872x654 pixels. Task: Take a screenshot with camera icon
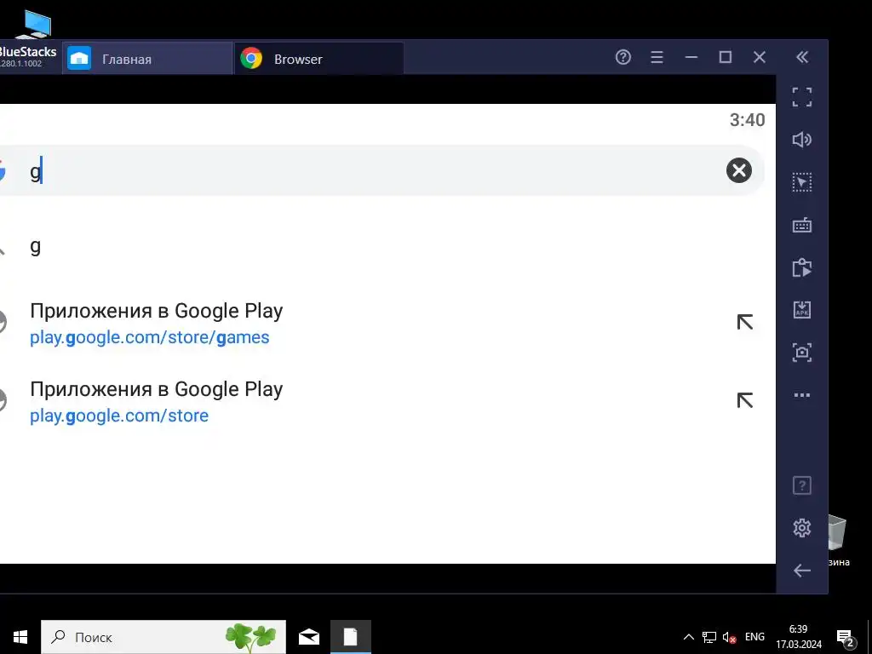click(x=802, y=353)
